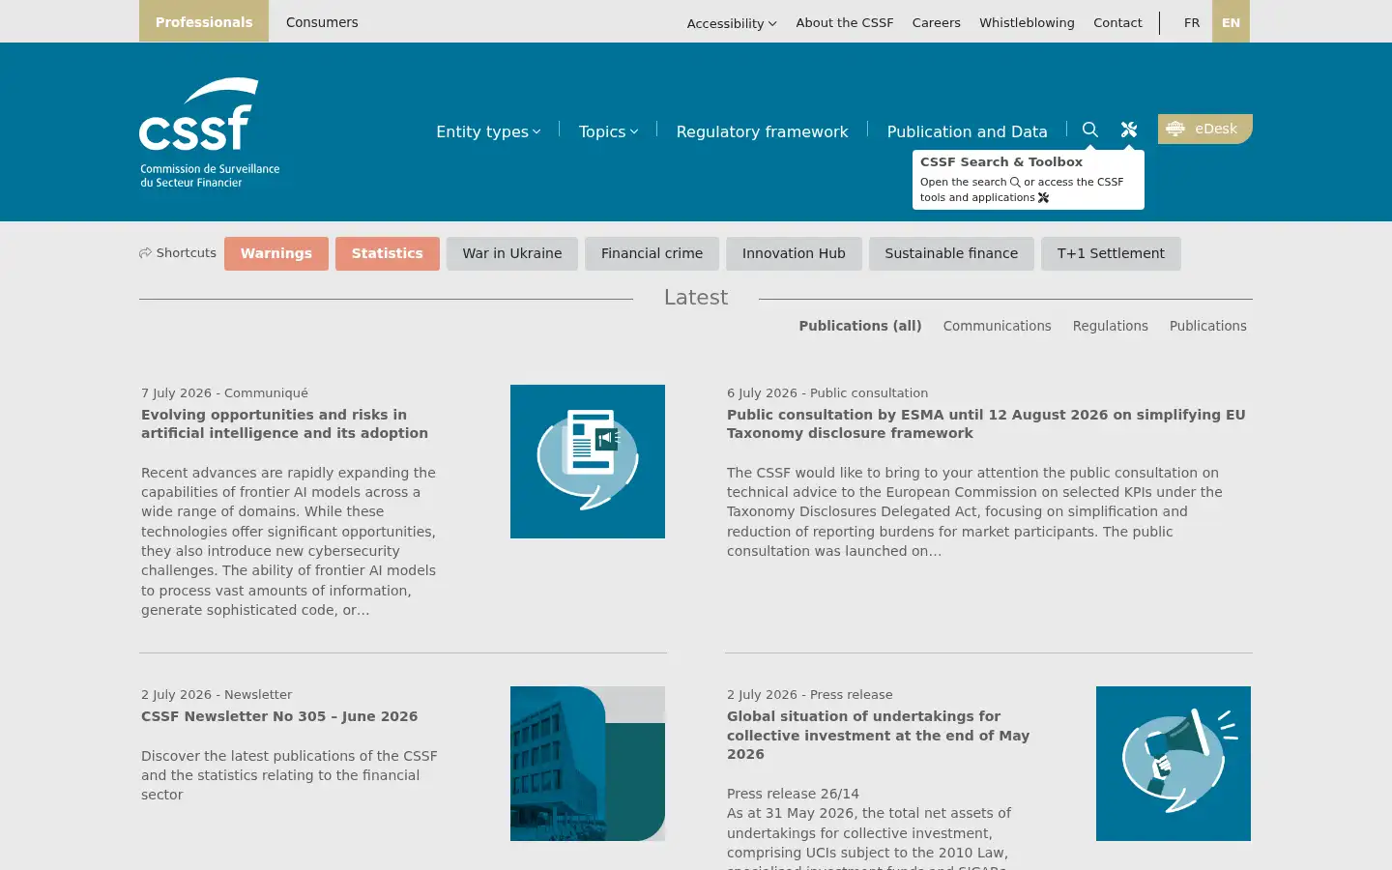Select the Publications filter tab
The height and width of the screenshot is (870, 1392).
point(1208,326)
